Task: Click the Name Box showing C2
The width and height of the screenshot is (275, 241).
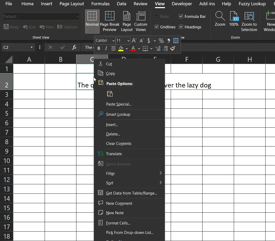Action: point(15,48)
